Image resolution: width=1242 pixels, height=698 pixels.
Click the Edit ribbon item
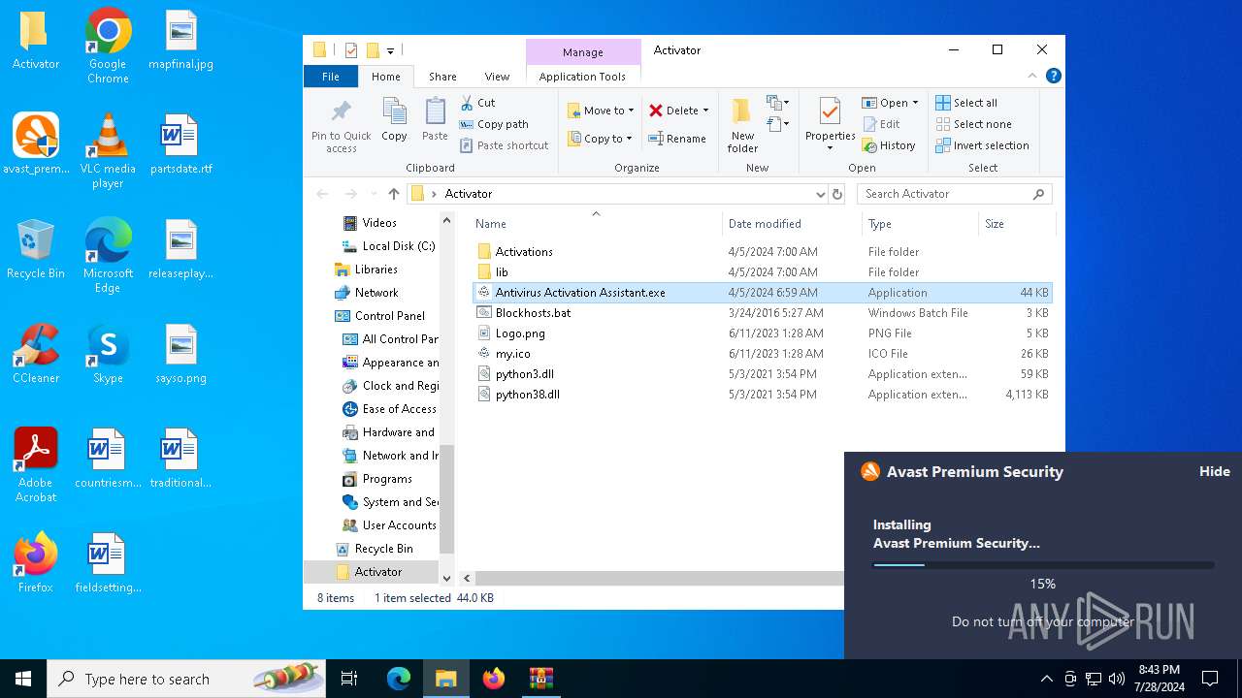pyautogui.click(x=880, y=124)
